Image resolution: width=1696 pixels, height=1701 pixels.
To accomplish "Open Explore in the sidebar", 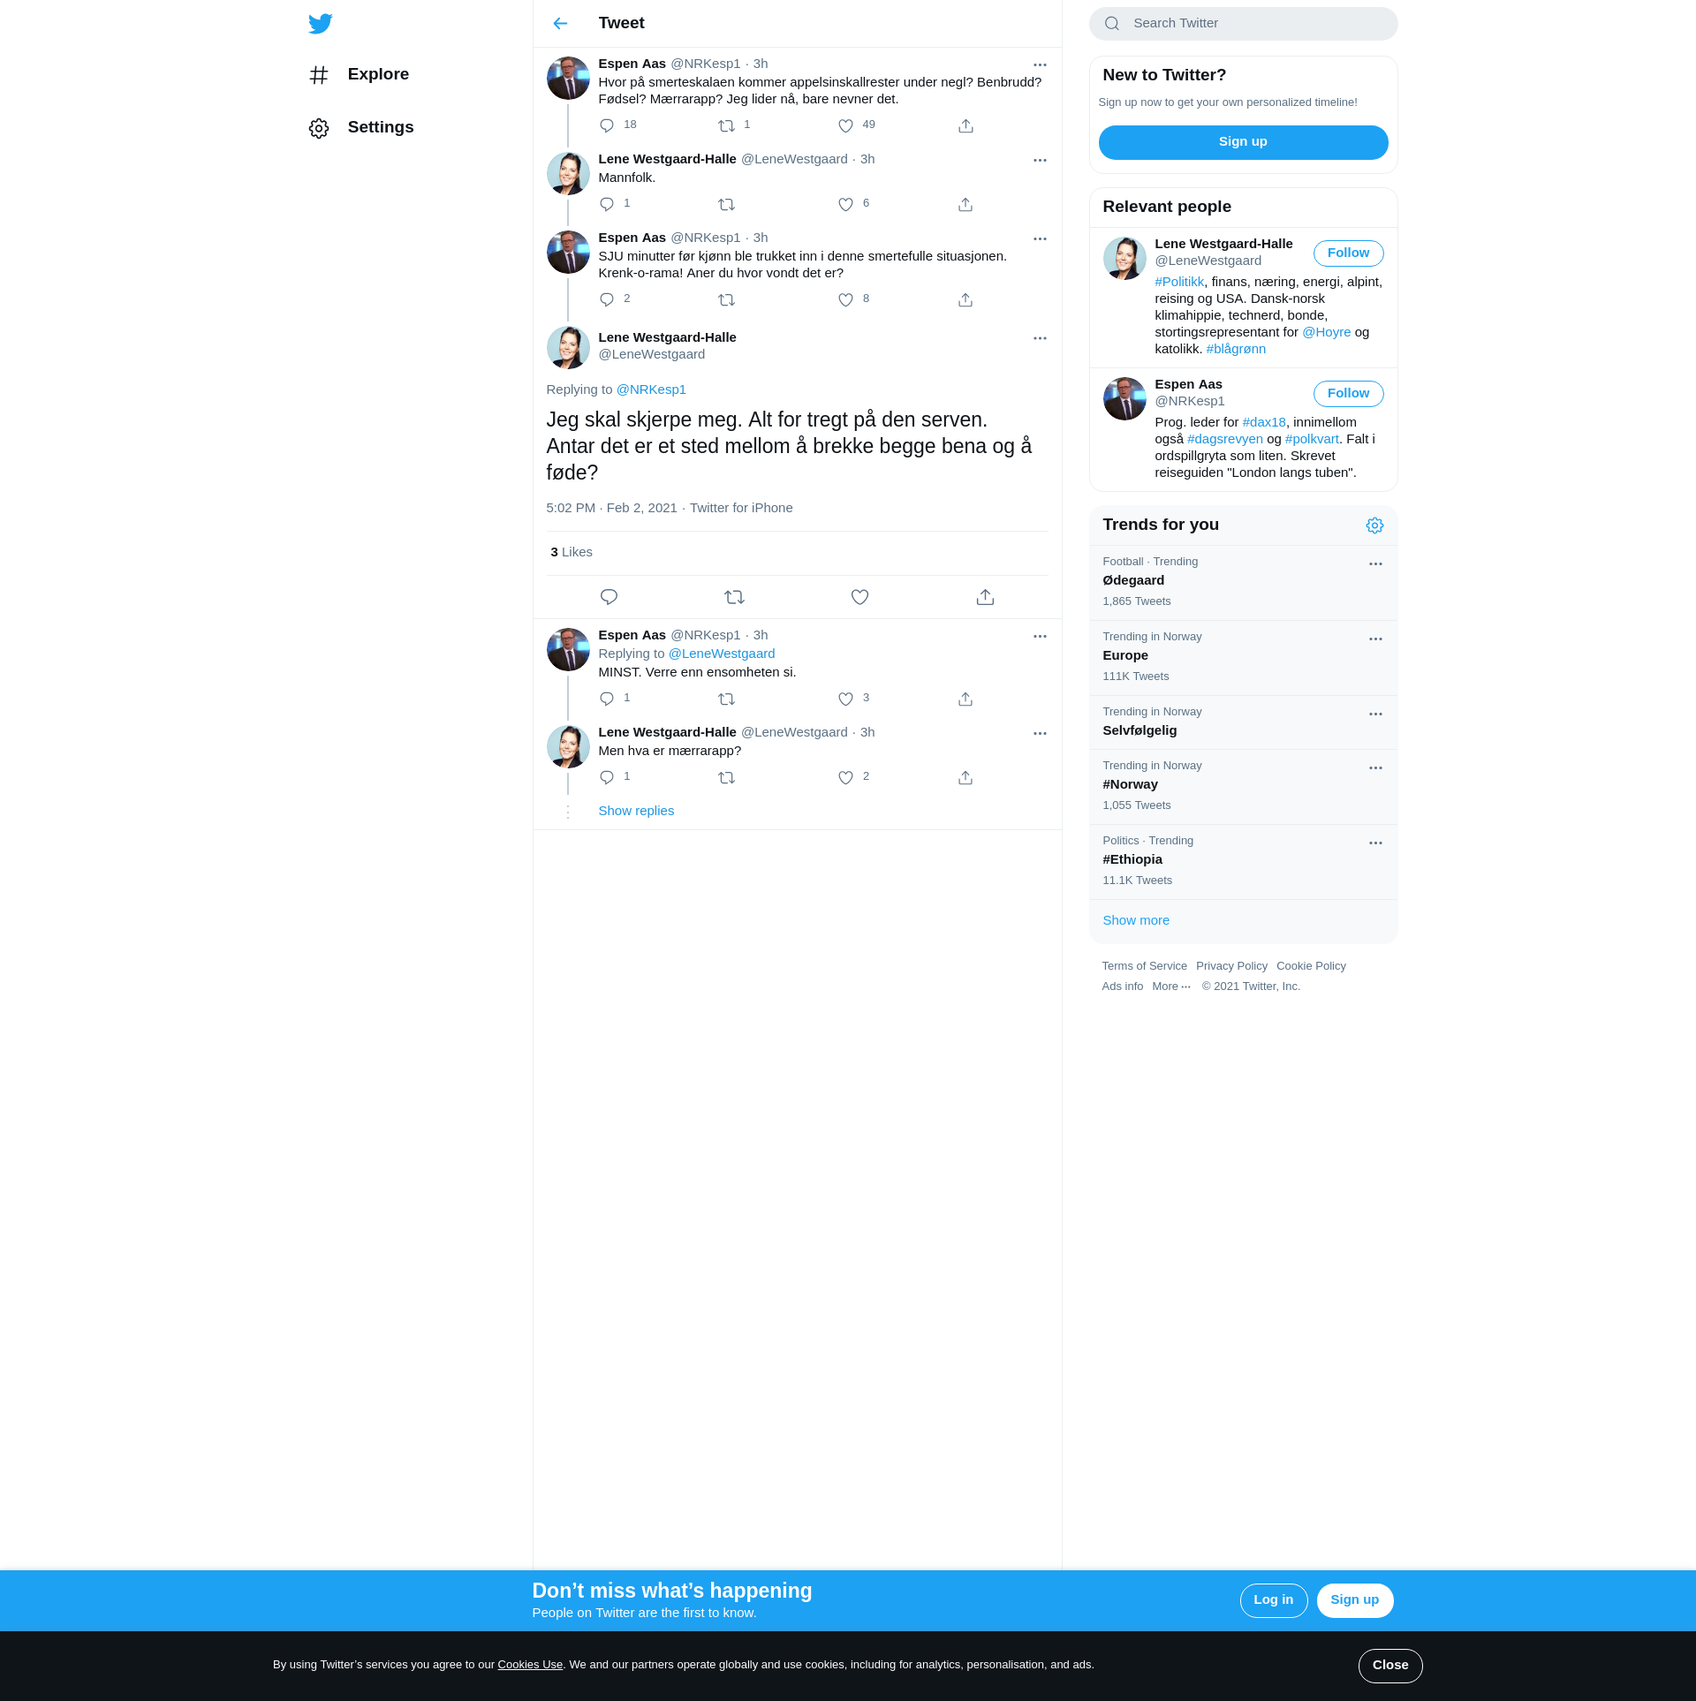I will coord(360,75).
